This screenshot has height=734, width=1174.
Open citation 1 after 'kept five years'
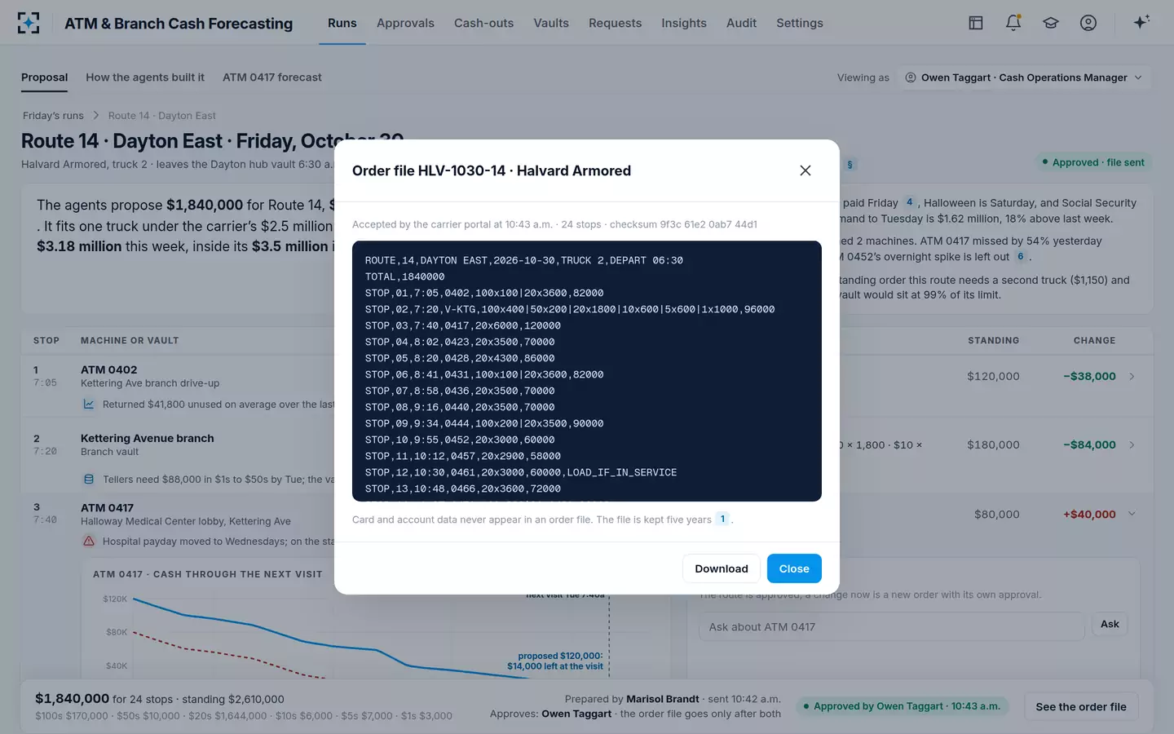click(x=722, y=519)
